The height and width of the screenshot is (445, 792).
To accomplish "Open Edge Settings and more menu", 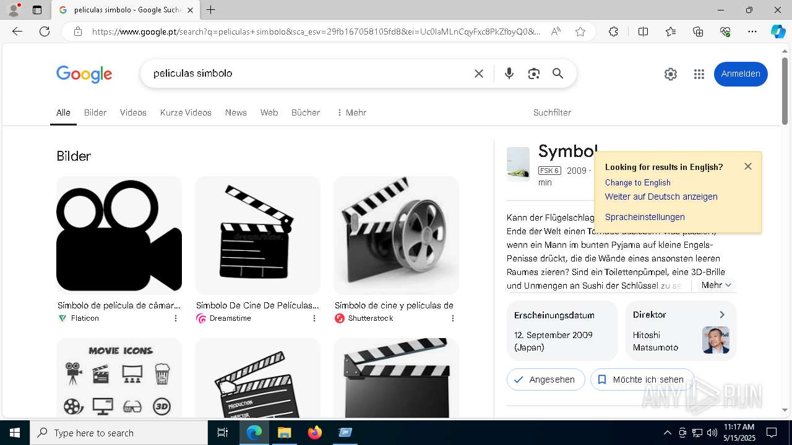I will tap(752, 32).
